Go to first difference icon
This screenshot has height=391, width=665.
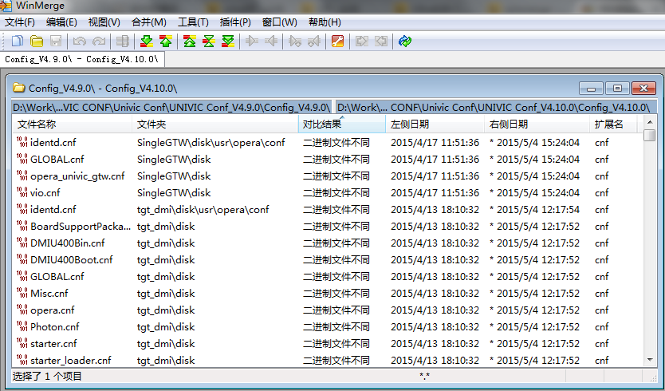(190, 41)
